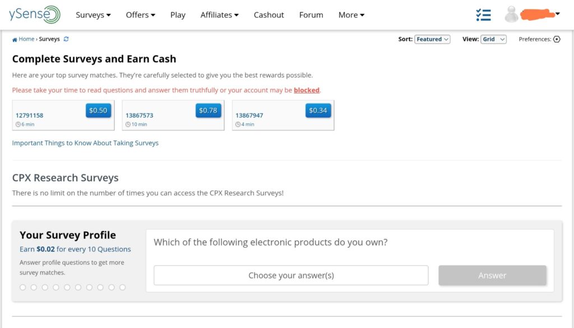Click the ySense logo

point(35,15)
